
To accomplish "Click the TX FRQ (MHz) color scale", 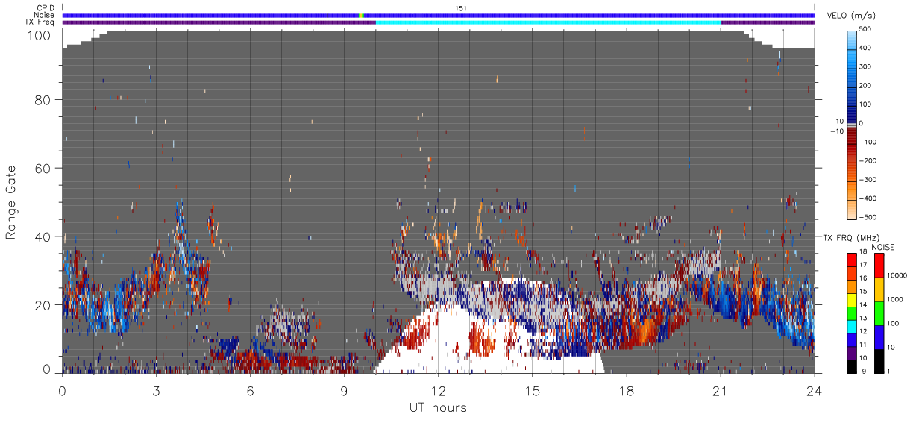I will coord(853,312).
